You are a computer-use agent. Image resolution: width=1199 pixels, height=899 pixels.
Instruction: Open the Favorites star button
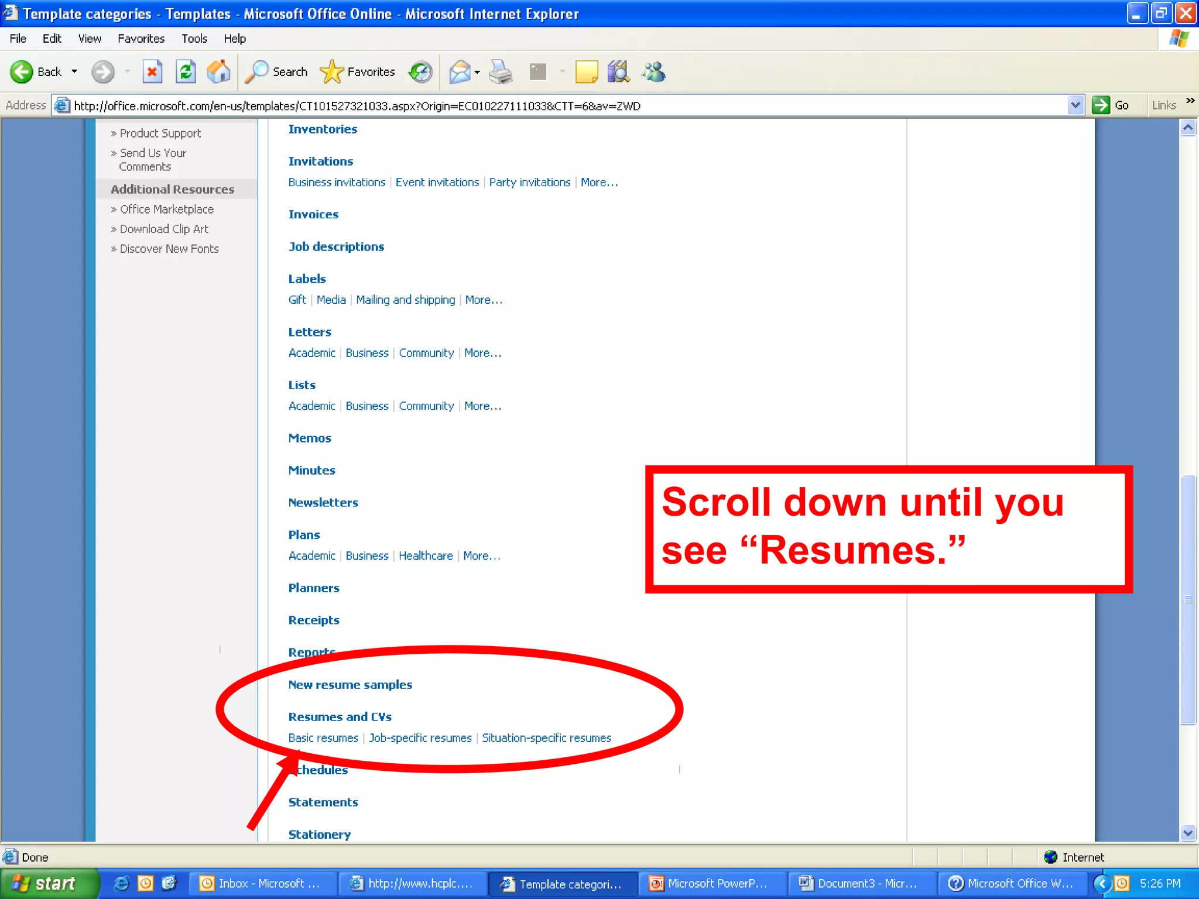pyautogui.click(x=357, y=72)
